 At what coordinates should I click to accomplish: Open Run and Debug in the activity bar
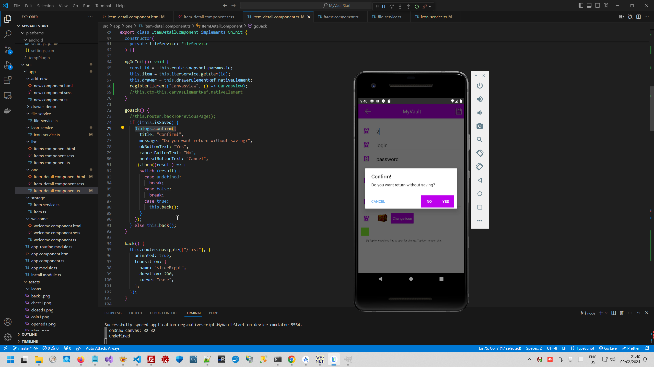(x=8, y=65)
